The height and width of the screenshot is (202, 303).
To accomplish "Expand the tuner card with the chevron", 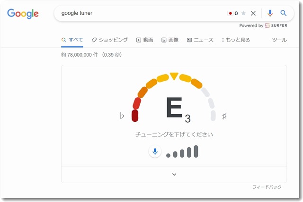I will point(174,175).
